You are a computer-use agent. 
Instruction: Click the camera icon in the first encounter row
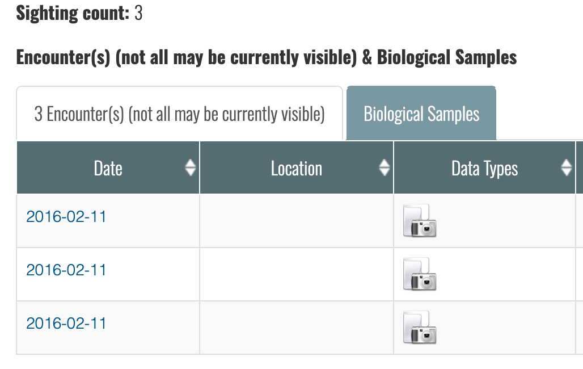[420, 220]
